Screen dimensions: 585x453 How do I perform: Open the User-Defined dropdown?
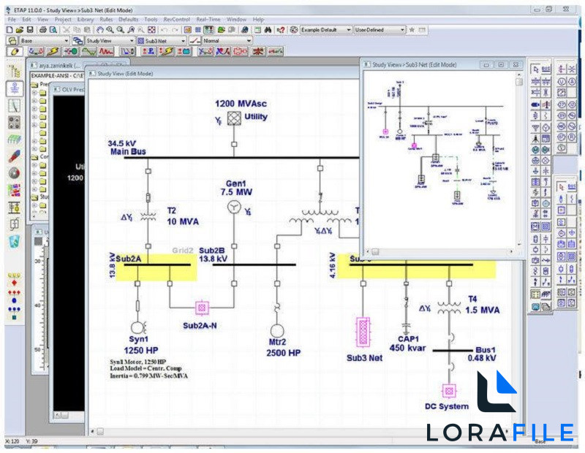380,29
